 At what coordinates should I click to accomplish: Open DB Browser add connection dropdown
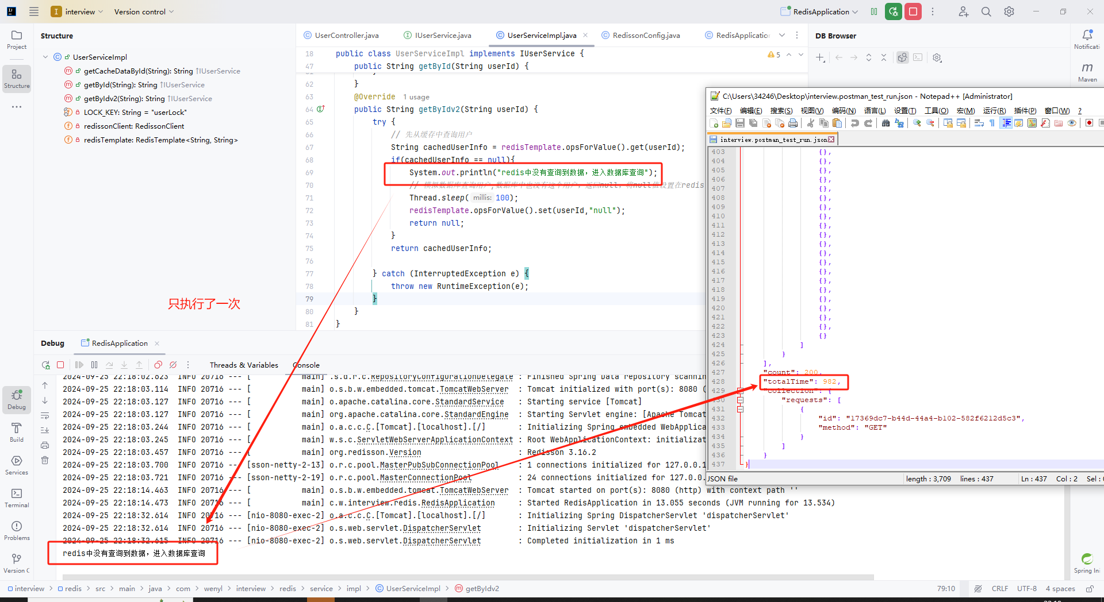[821, 57]
